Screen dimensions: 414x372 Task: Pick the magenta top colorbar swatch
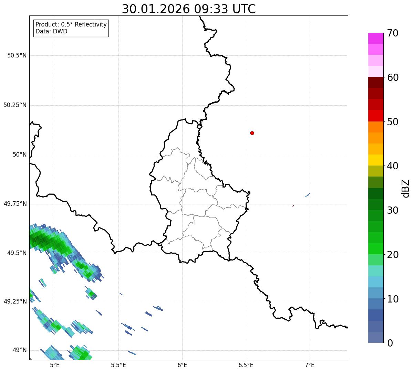point(375,38)
